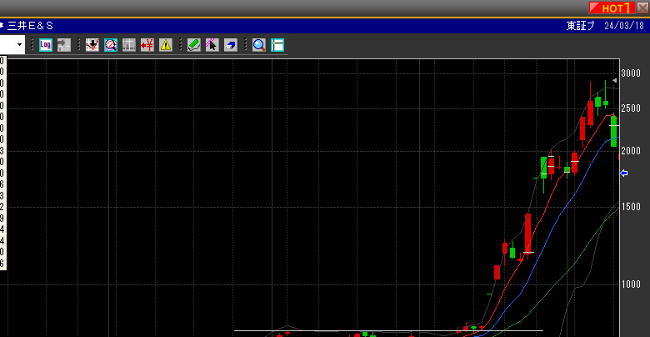Click the gray grid table icon

click(x=129, y=44)
